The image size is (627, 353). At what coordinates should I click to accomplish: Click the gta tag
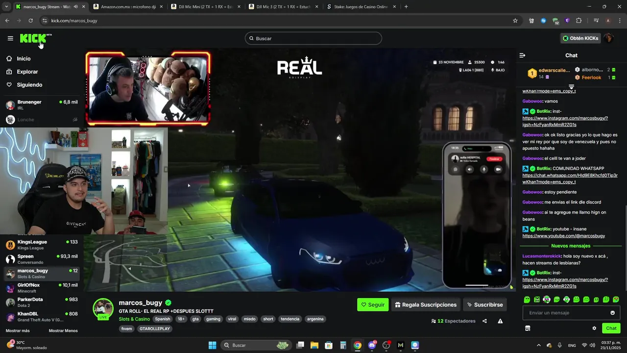point(195,319)
